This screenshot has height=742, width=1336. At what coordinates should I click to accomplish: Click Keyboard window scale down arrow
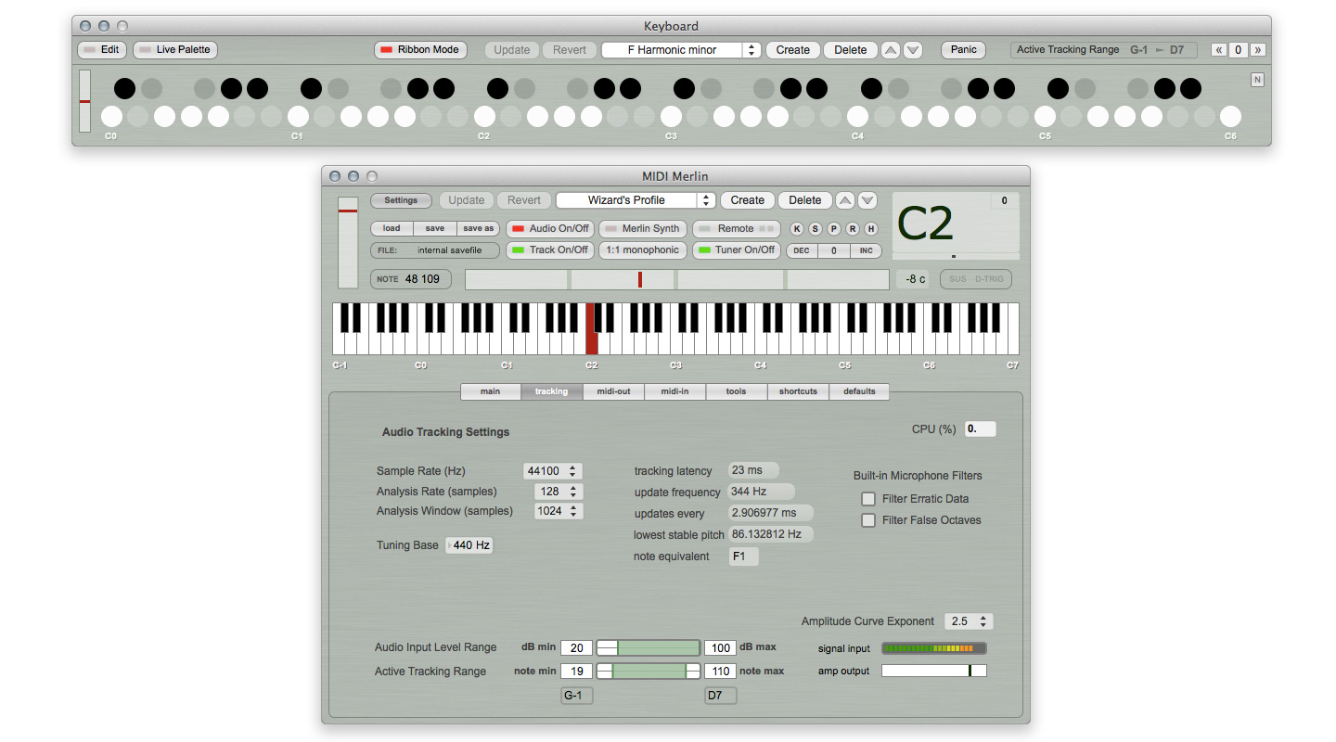tap(913, 50)
